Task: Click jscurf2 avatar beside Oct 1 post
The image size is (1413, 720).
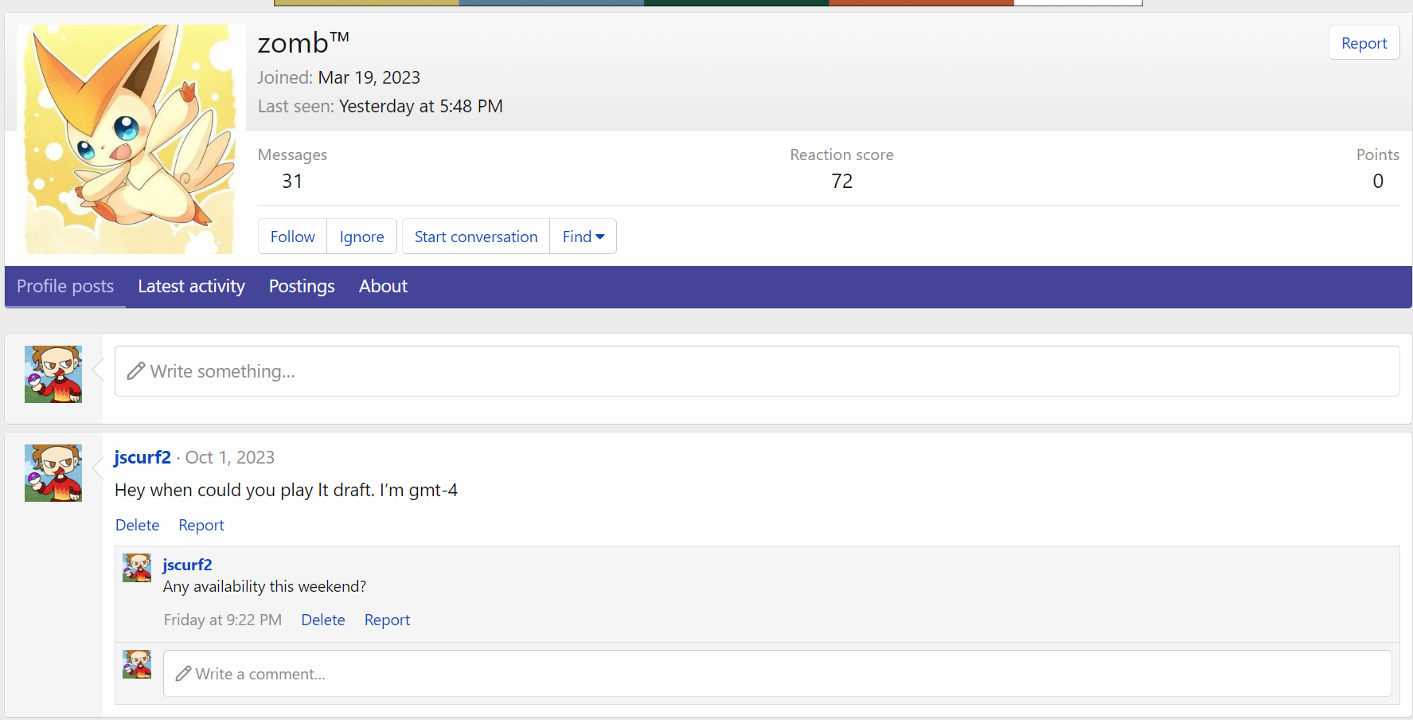Action: (53, 473)
